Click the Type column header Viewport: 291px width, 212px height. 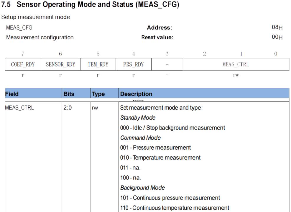coord(98,94)
